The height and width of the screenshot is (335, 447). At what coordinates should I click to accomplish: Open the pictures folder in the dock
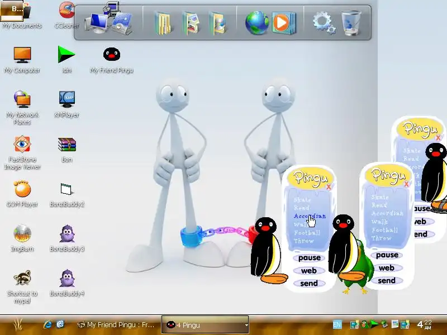tap(191, 23)
